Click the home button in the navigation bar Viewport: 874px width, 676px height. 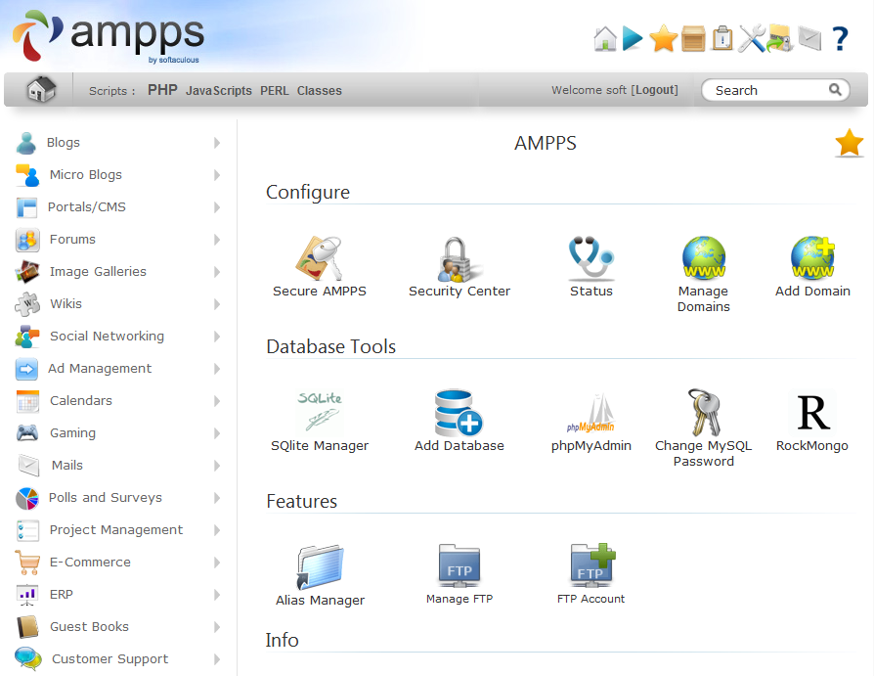tap(41, 90)
